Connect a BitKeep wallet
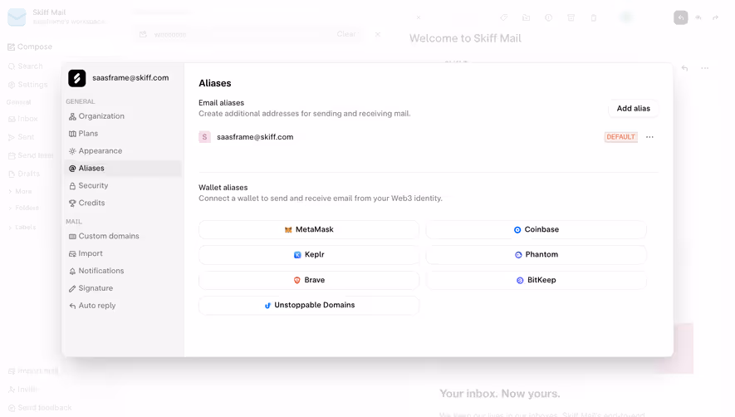Image resolution: width=735 pixels, height=417 pixels. pyautogui.click(x=537, y=280)
